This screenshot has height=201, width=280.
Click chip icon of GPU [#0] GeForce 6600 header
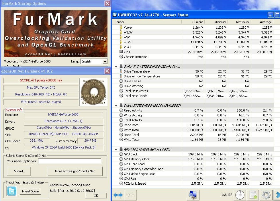pyautogui.click(x=121, y=149)
